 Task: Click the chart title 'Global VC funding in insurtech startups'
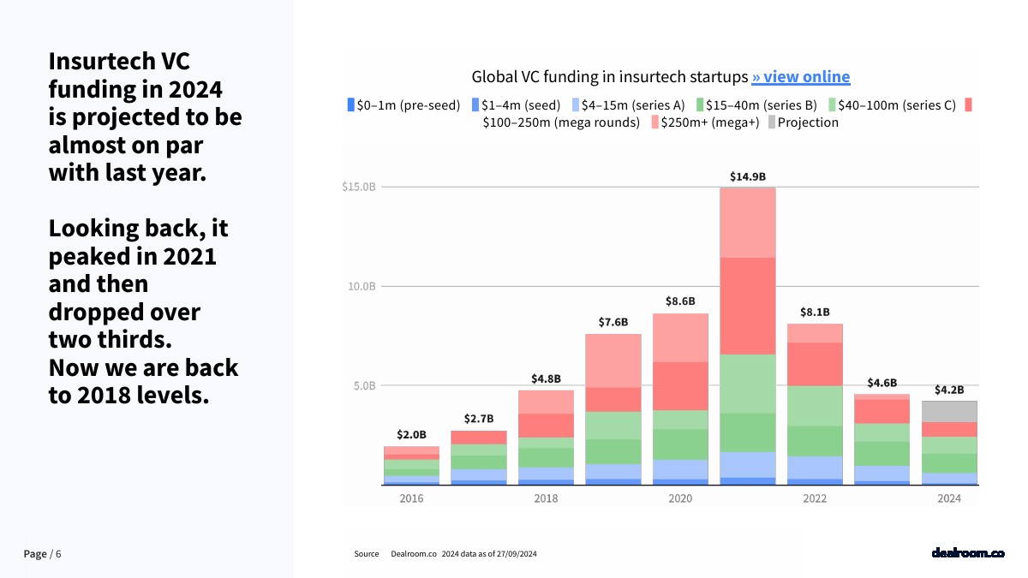(609, 77)
